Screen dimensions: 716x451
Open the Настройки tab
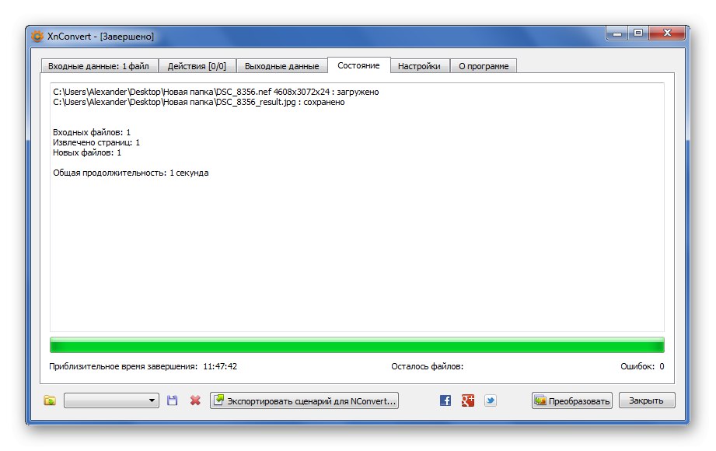[419, 66]
